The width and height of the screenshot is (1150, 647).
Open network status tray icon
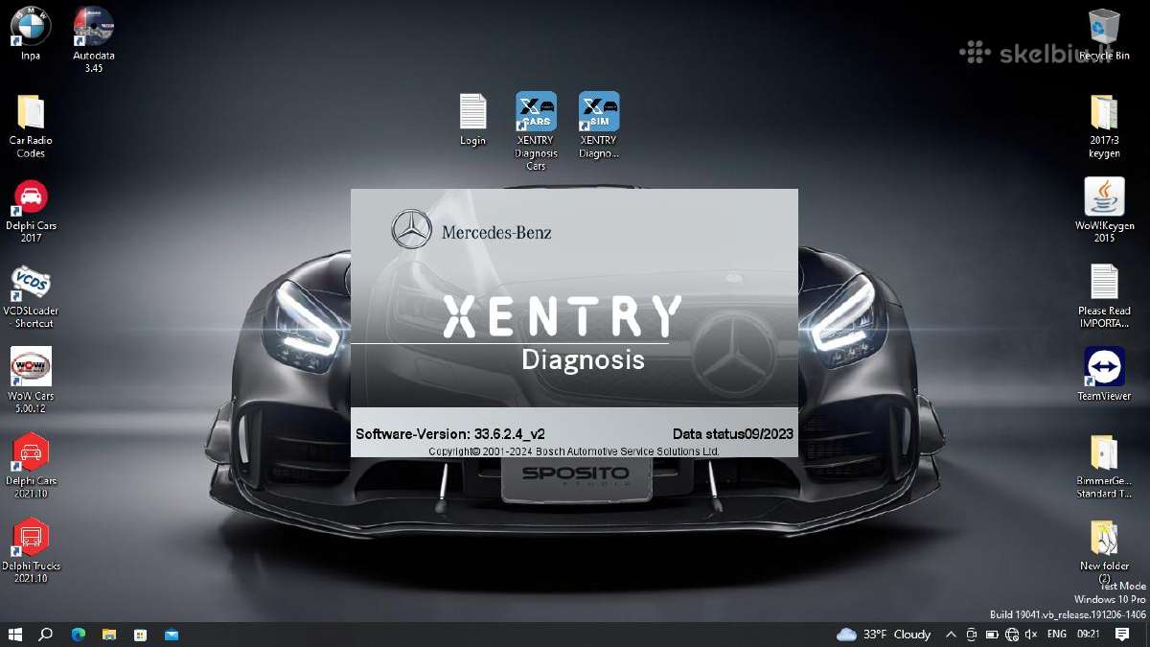[1011, 635]
